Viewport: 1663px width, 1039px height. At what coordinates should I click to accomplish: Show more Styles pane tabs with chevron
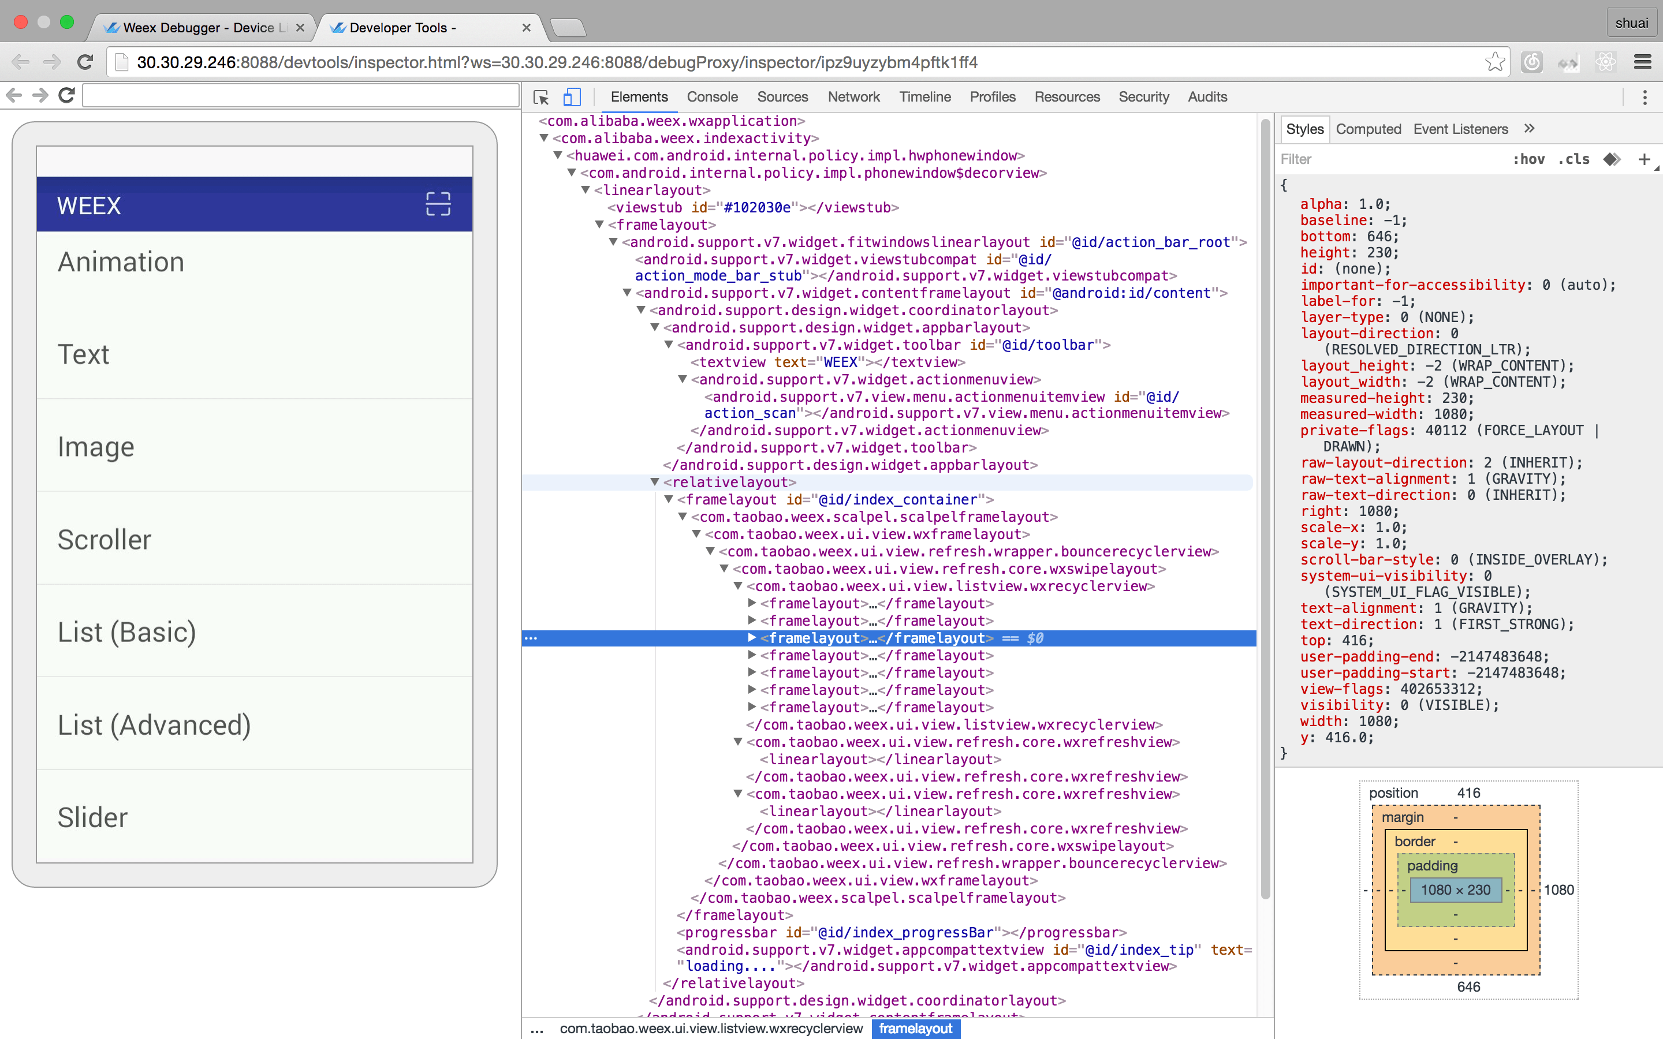(x=1529, y=129)
